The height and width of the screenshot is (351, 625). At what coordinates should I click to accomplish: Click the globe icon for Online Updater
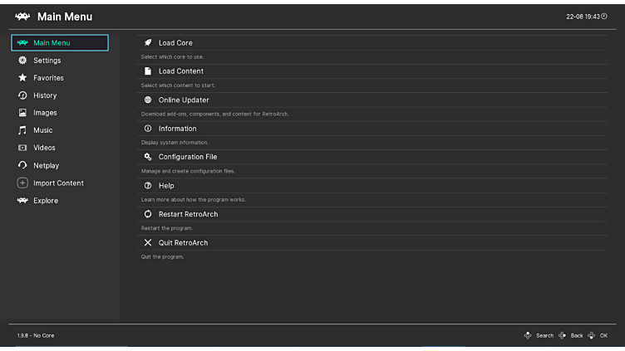pos(148,100)
